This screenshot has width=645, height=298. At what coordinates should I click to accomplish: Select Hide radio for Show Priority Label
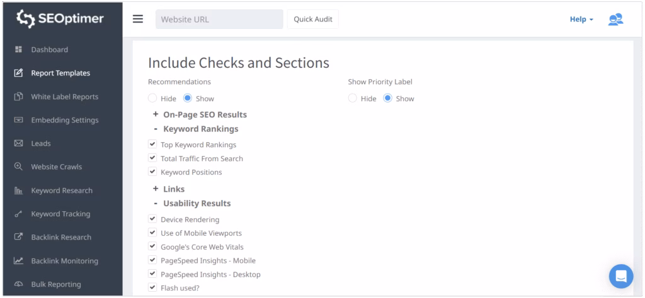[x=353, y=99]
